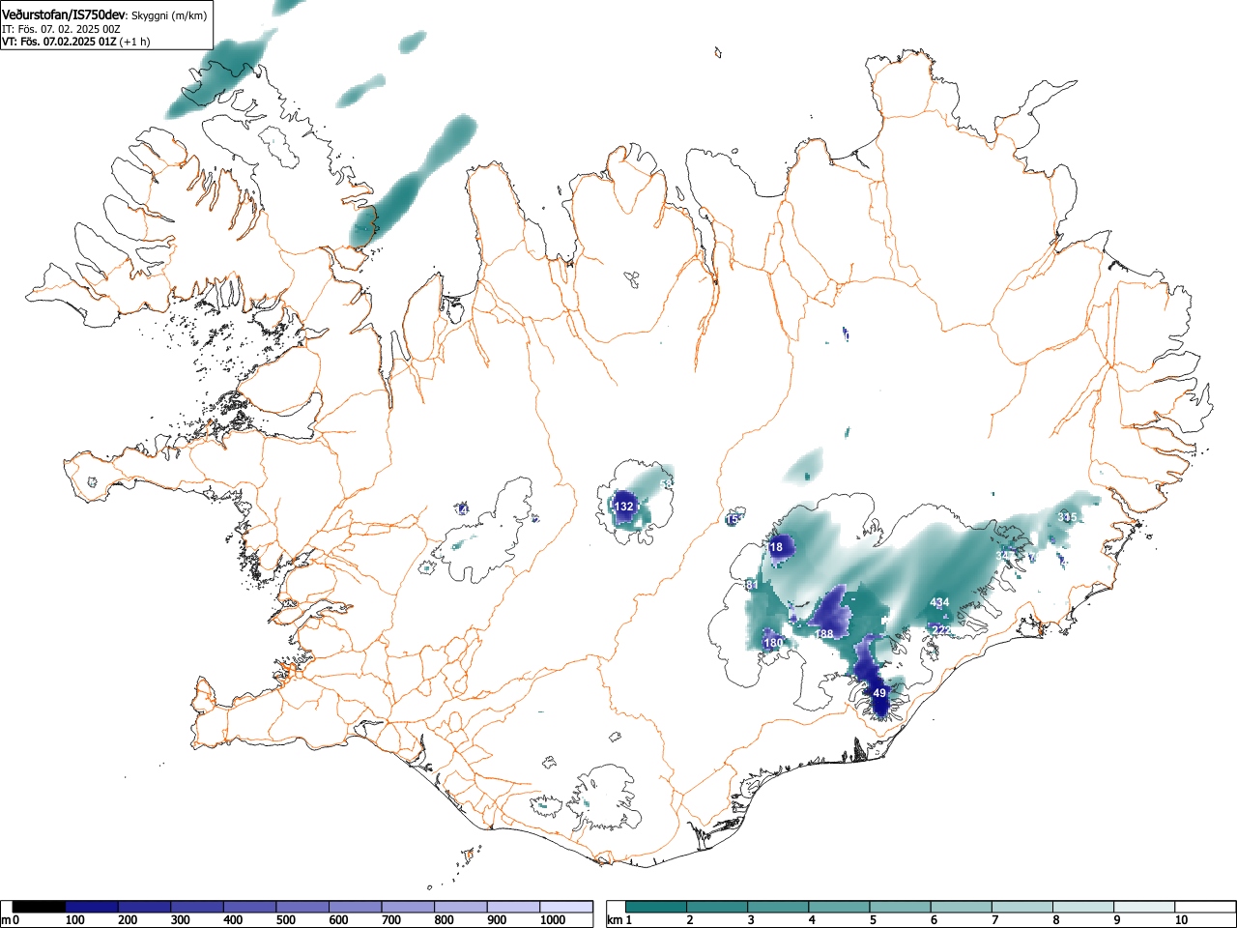1237x928 pixels.
Task: Click the 'm' unit label in legend
Action: (x=7, y=920)
